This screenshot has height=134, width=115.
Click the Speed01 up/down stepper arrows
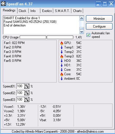point(27,86)
